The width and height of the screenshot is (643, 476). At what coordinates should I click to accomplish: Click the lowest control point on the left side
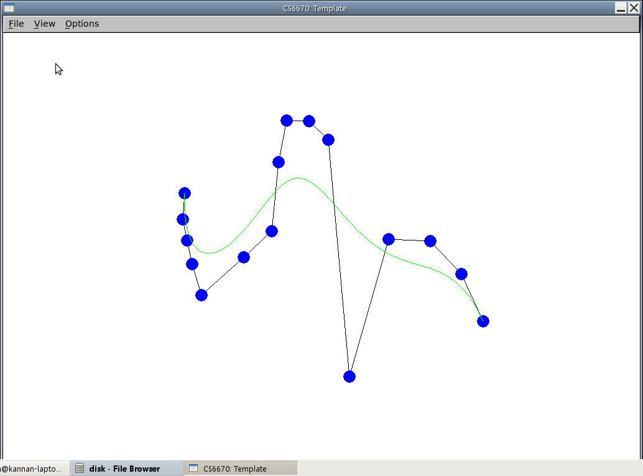[x=201, y=295]
